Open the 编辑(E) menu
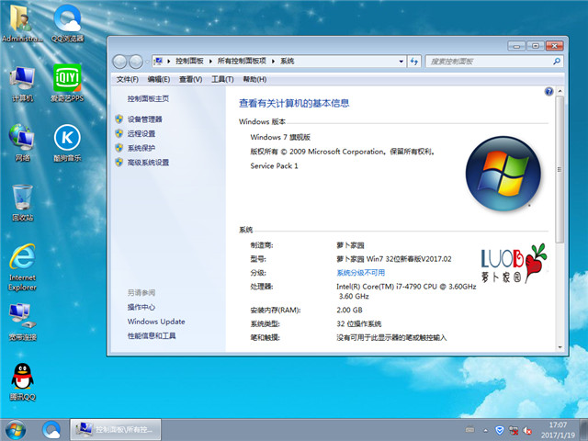 pos(159,79)
